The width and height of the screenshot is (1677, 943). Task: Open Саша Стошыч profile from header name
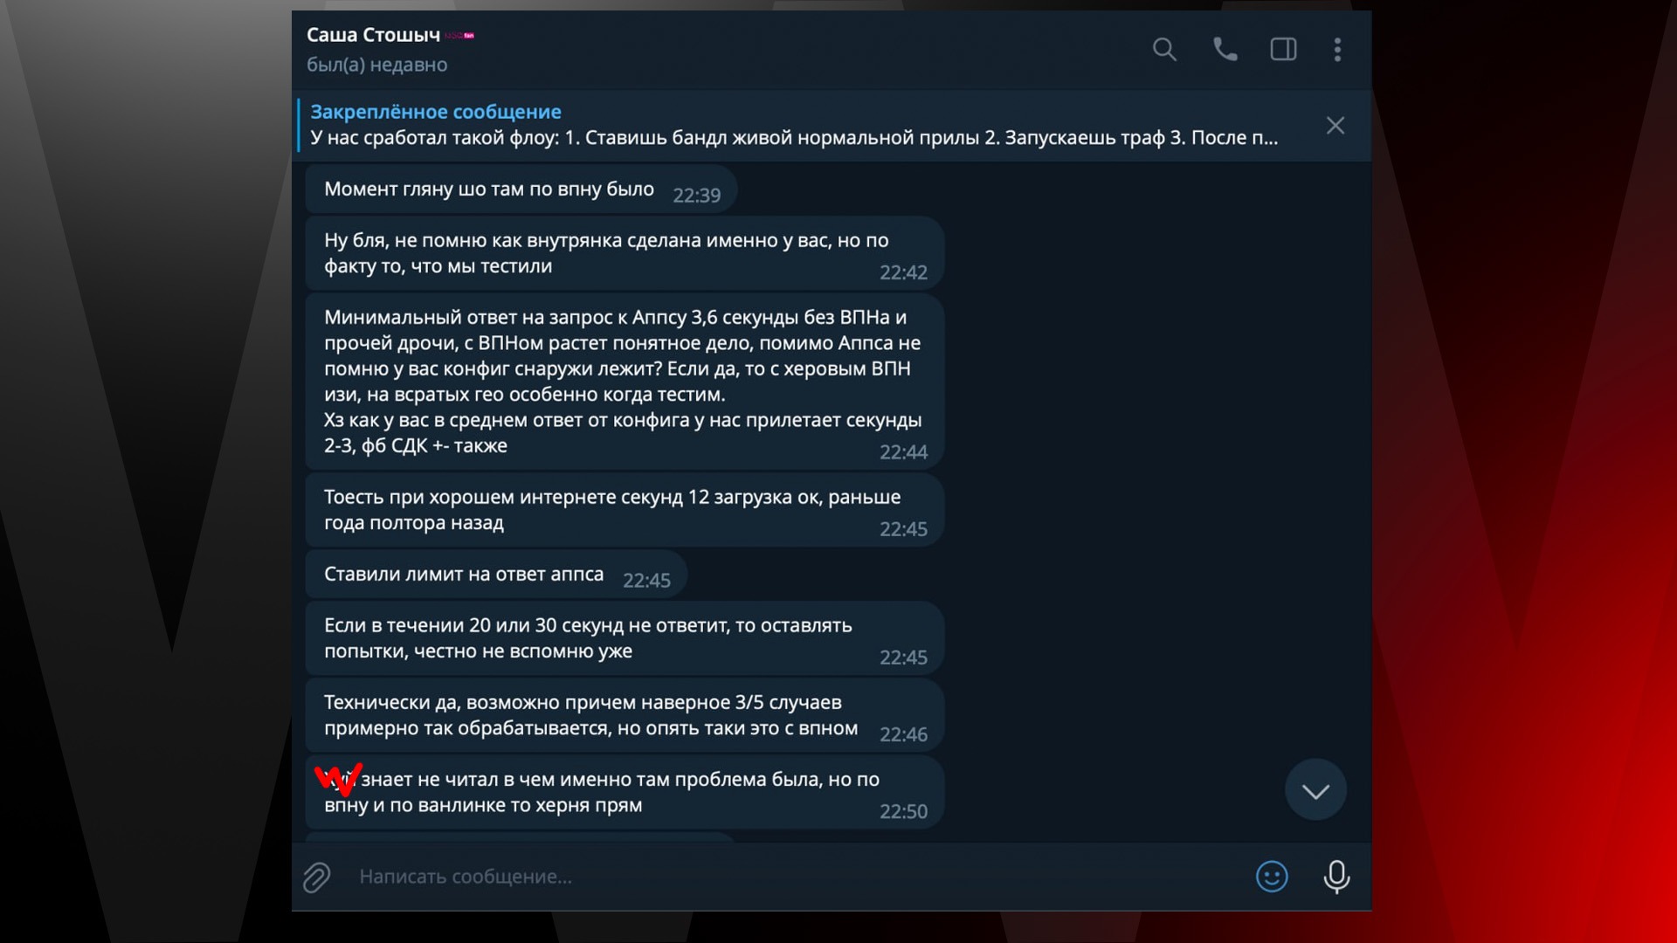click(373, 35)
